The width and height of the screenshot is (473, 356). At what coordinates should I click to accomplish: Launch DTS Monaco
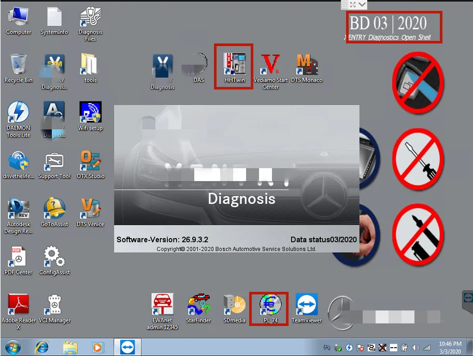307,68
